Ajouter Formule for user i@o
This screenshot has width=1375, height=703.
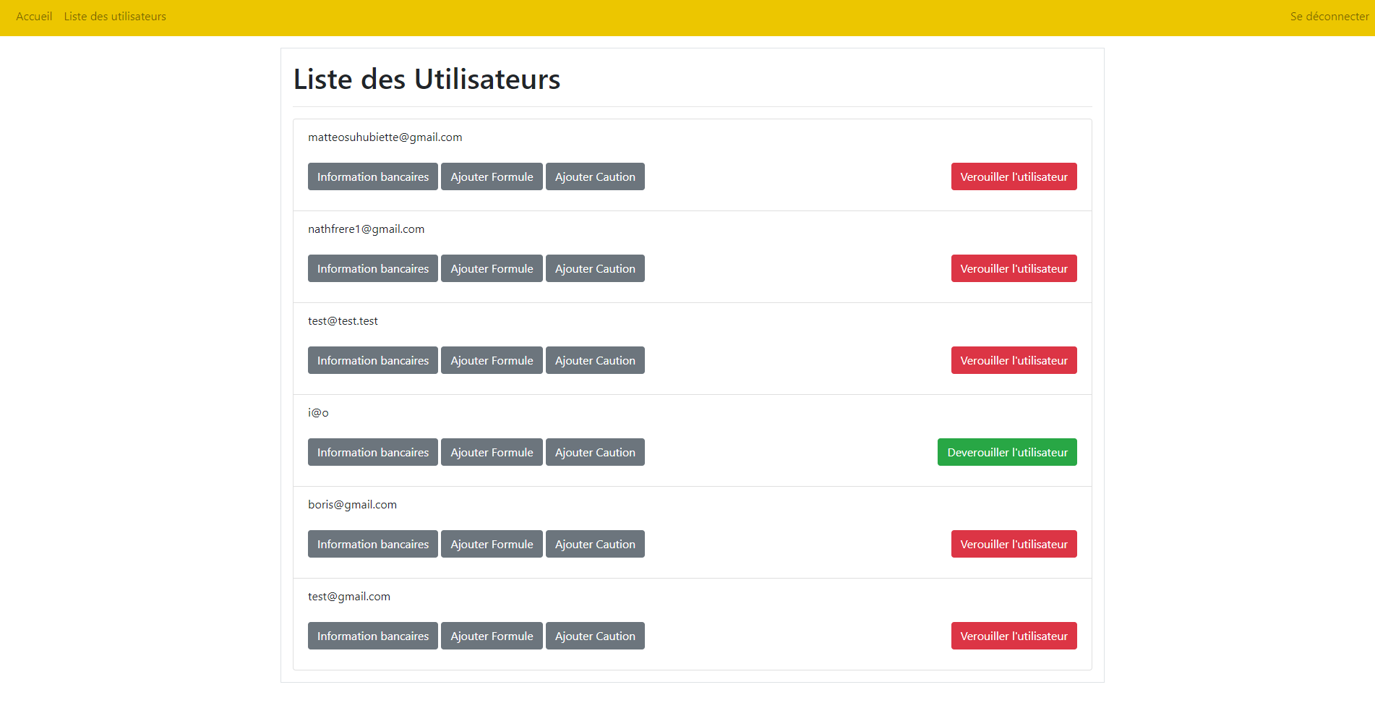[x=492, y=452]
